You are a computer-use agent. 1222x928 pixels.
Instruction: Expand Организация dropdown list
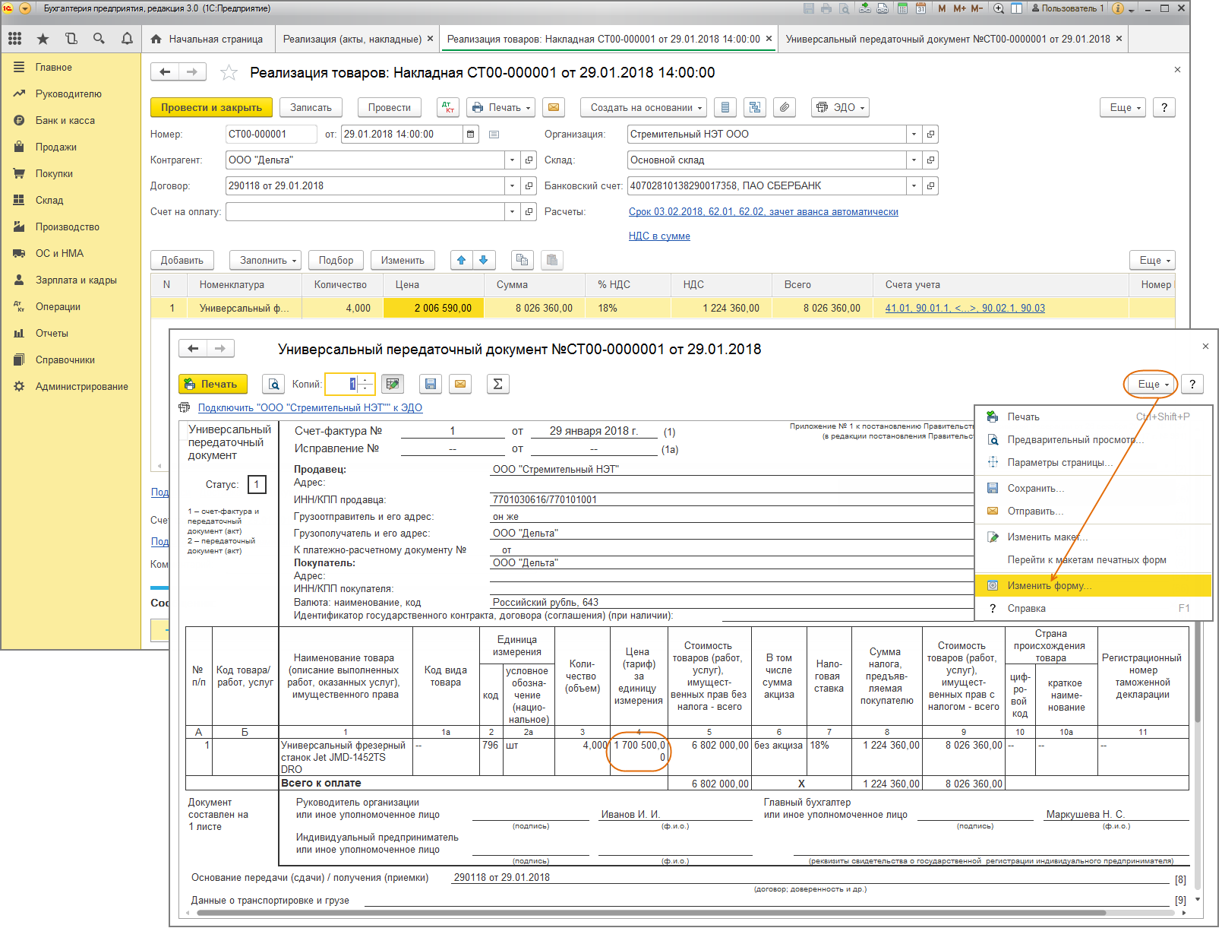pyautogui.click(x=914, y=135)
